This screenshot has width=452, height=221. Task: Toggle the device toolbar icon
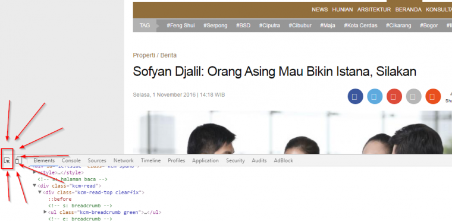[19, 160]
